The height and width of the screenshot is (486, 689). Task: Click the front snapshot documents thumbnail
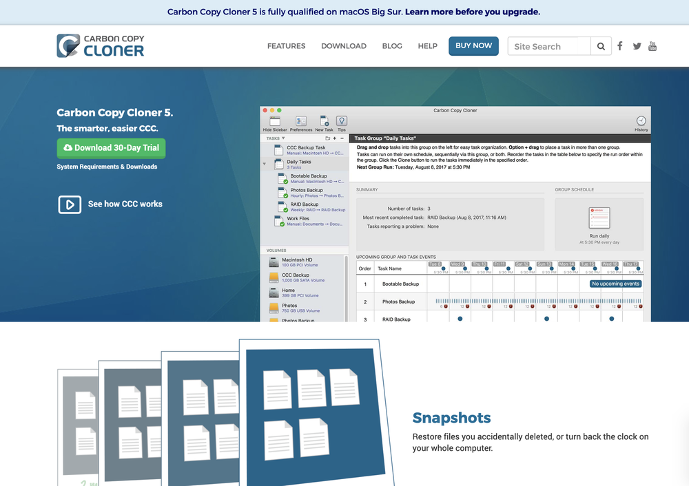tap(316, 412)
